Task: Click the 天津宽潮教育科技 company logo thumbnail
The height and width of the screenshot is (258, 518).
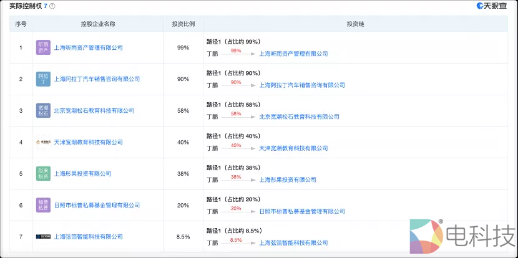Action: (x=43, y=142)
